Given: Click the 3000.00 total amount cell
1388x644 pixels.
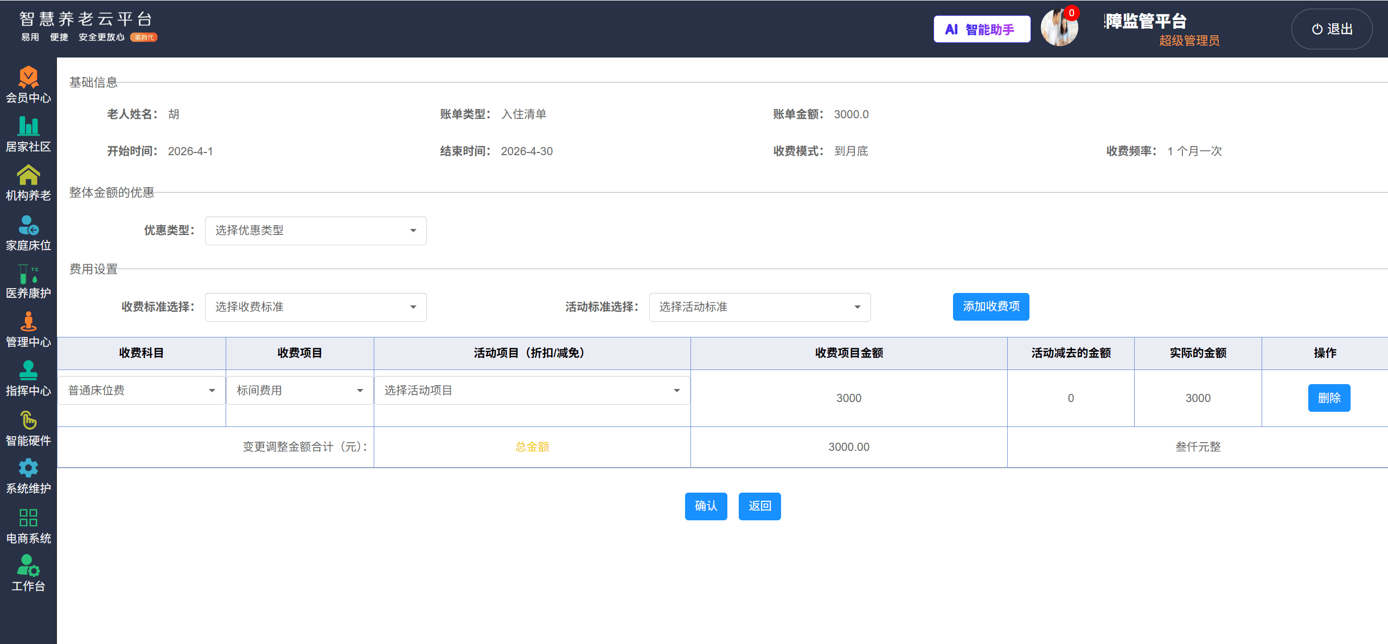Looking at the screenshot, I should 849,447.
